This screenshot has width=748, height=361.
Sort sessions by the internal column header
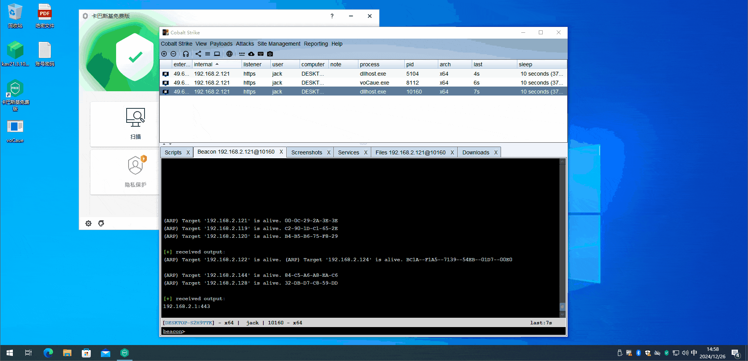point(216,64)
